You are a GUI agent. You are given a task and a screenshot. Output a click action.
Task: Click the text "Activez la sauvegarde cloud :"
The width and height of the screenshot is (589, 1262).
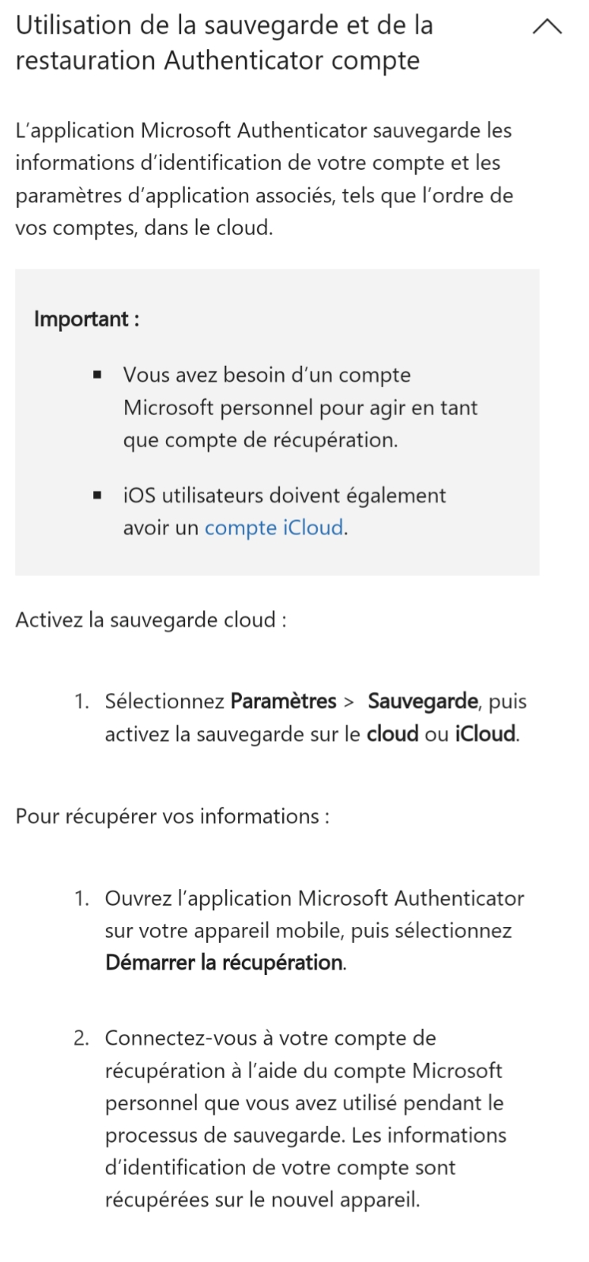point(151,620)
